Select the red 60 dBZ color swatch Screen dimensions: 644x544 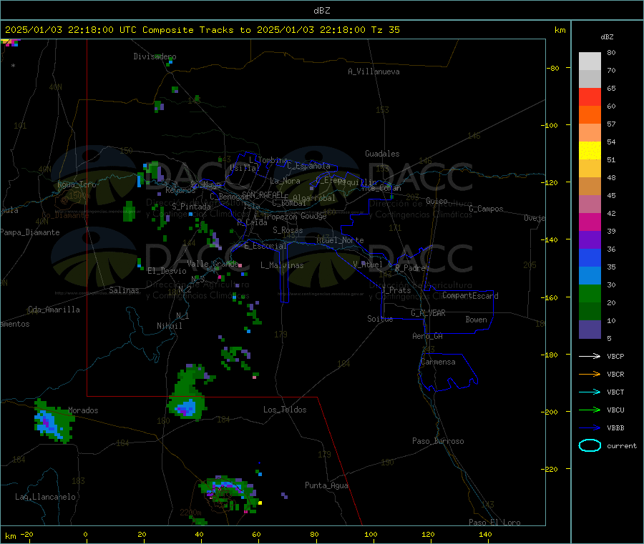tap(590, 97)
